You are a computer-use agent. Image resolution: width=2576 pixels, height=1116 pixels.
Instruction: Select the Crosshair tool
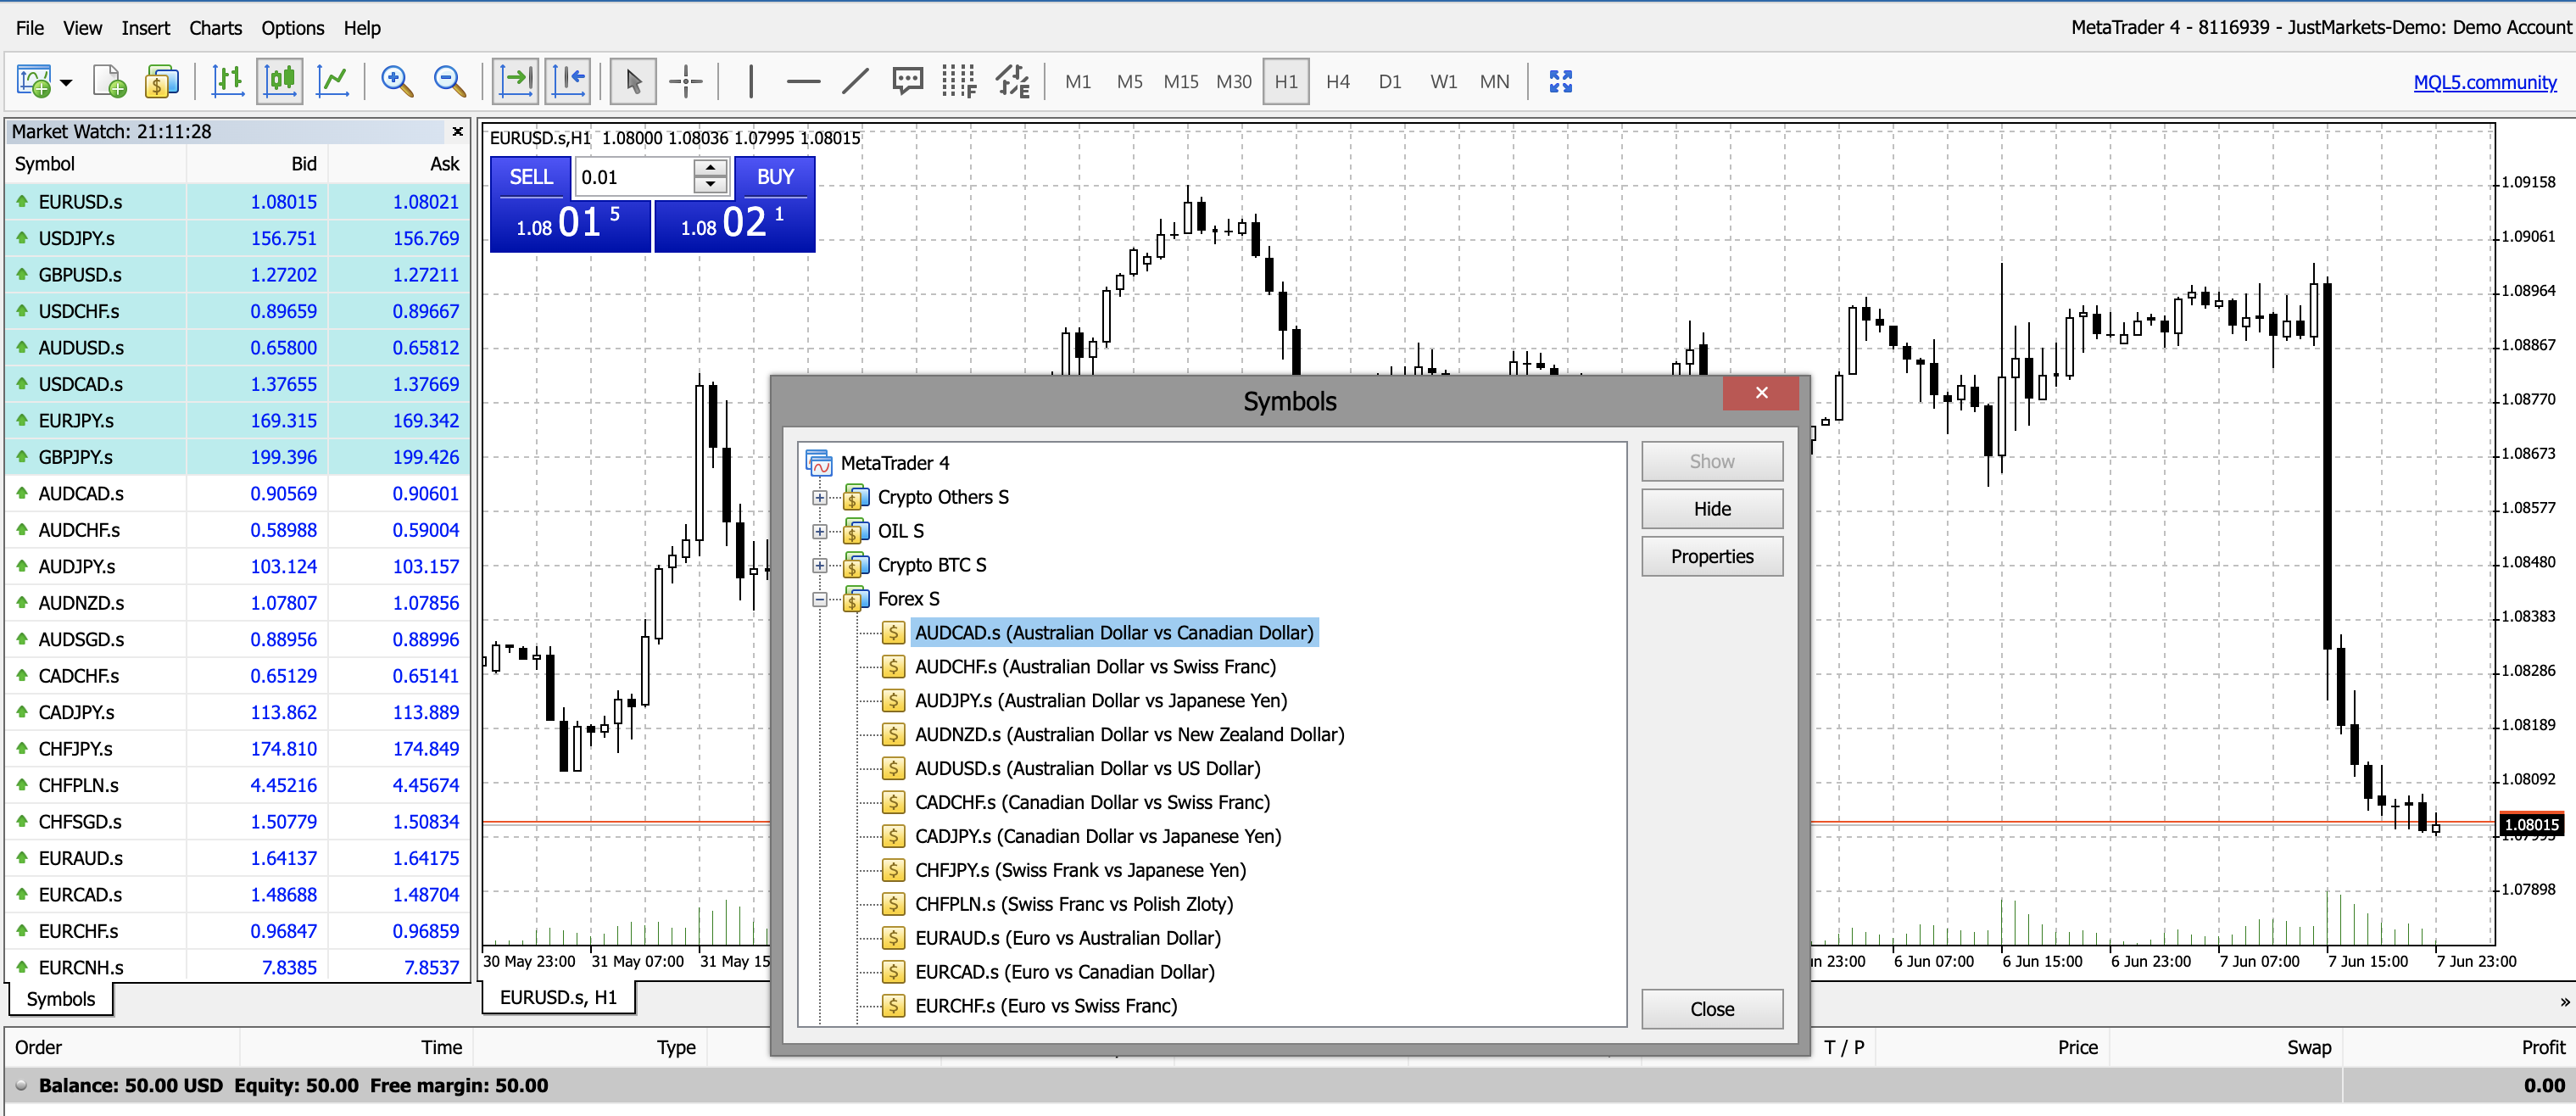click(x=686, y=82)
